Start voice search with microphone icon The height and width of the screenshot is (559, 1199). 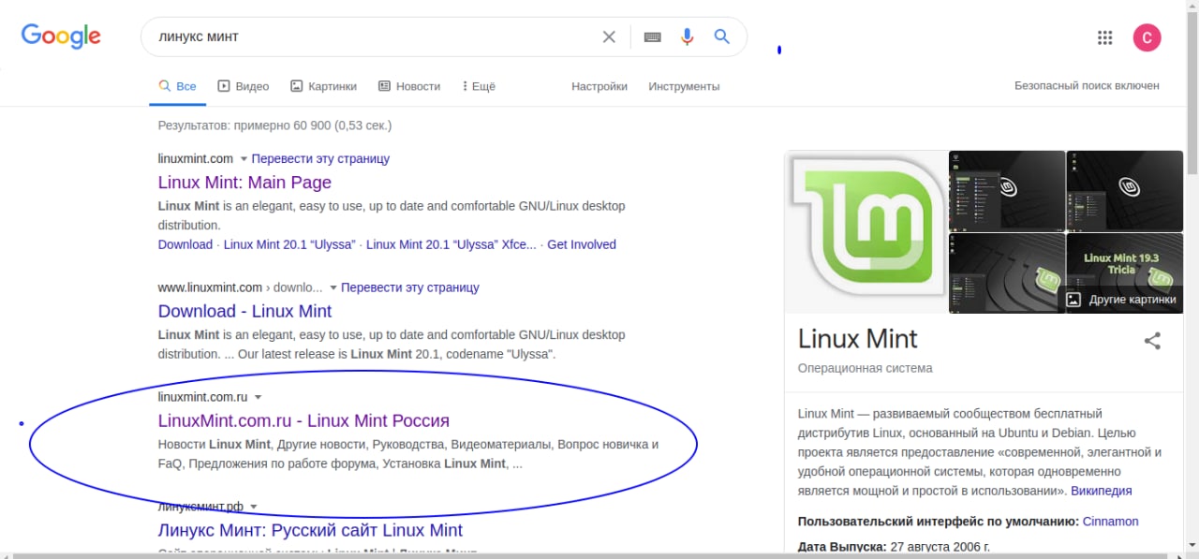[x=688, y=37]
